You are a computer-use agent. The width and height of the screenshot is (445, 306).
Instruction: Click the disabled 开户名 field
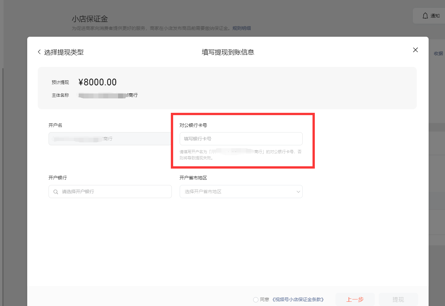(x=110, y=139)
